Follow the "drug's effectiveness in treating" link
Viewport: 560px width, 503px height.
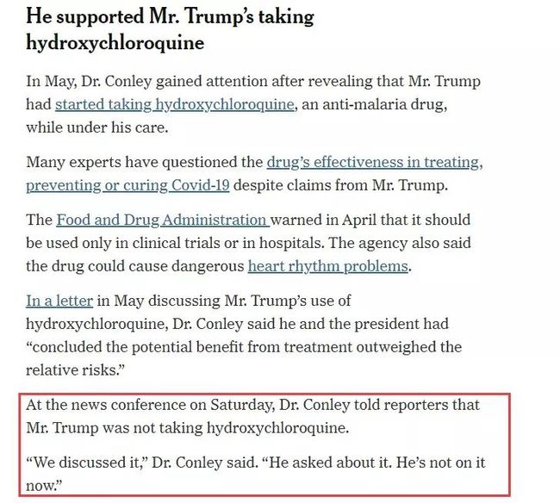[375, 163]
